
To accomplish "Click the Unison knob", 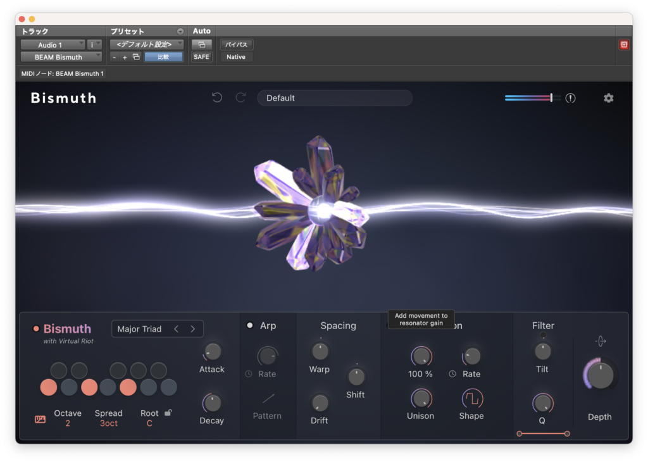I will pos(421,399).
